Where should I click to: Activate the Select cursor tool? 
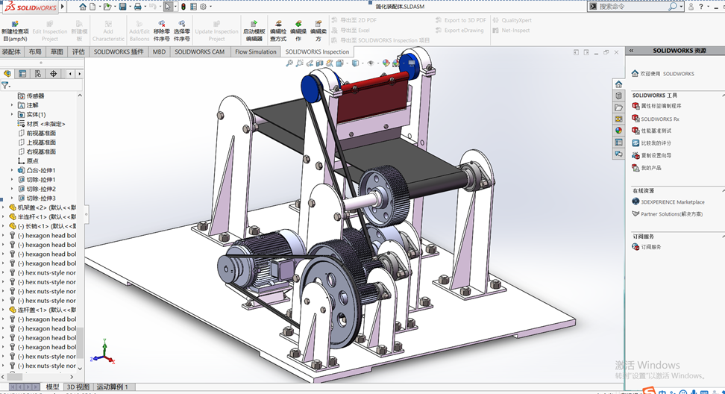(168, 7)
